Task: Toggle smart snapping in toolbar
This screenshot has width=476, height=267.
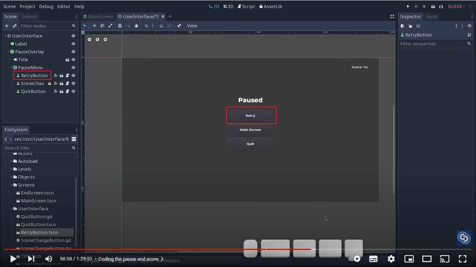Action: [x=146, y=26]
